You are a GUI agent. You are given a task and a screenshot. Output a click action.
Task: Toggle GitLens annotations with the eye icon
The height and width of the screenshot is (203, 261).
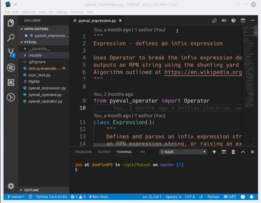(x=224, y=20)
